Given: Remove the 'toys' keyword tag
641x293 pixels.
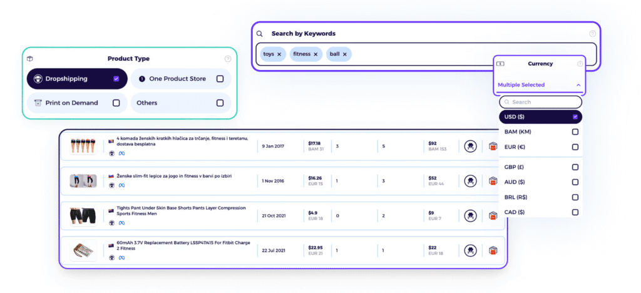Looking at the screenshot, I should [x=279, y=54].
